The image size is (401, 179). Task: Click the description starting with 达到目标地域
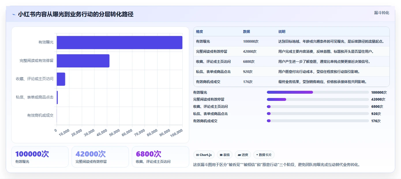point(331,42)
